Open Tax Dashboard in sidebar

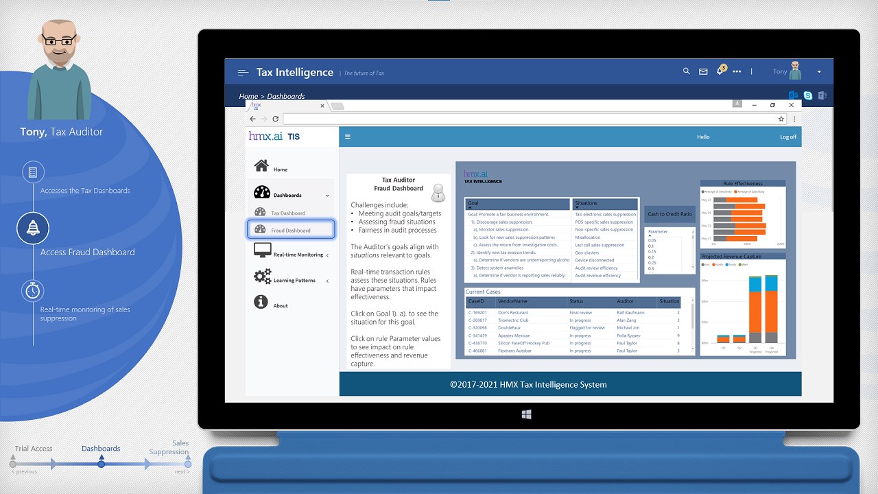click(x=288, y=213)
